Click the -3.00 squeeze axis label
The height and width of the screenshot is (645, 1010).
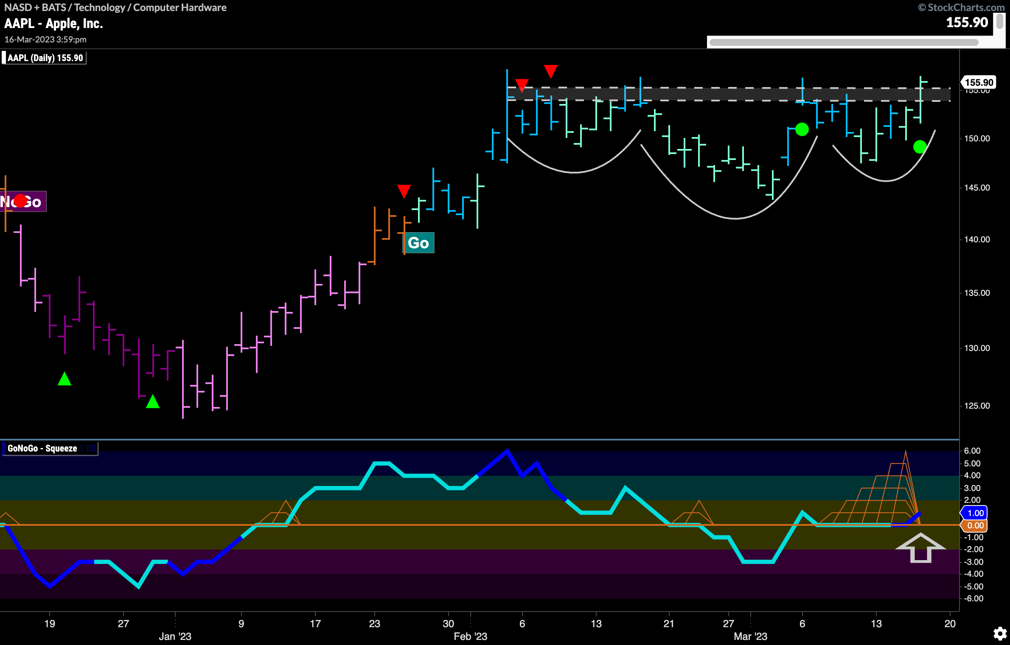[974, 562]
